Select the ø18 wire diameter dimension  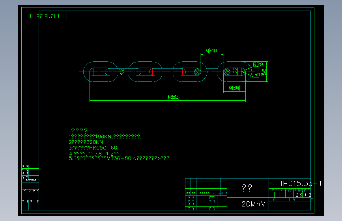click(122, 71)
